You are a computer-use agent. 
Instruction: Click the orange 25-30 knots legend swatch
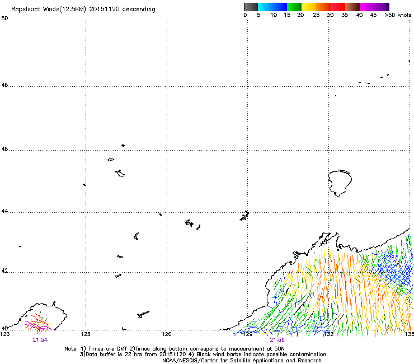(x=323, y=7)
